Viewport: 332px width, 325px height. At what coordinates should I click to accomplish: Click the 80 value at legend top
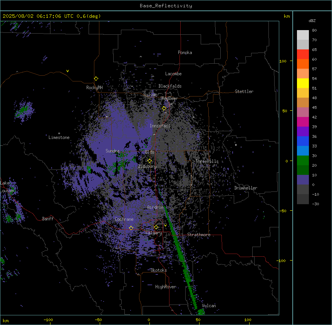click(x=314, y=30)
